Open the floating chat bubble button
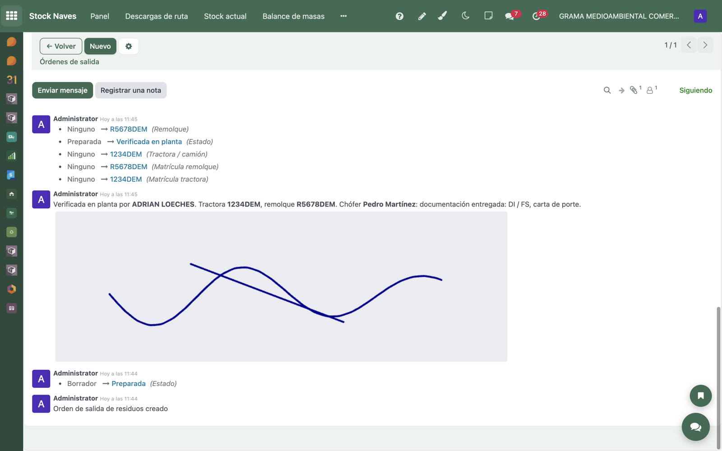Image resolution: width=722 pixels, height=451 pixels. click(696, 427)
